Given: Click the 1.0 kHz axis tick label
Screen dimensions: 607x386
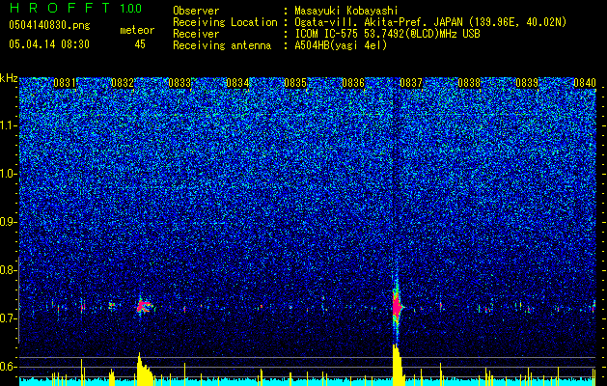Looking at the screenshot, I should (x=9, y=174).
